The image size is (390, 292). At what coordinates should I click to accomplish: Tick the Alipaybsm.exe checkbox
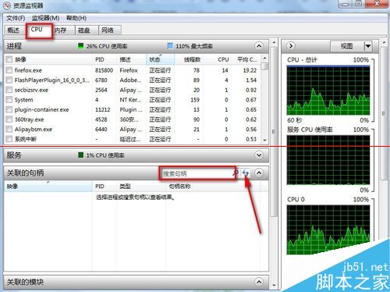point(9,130)
